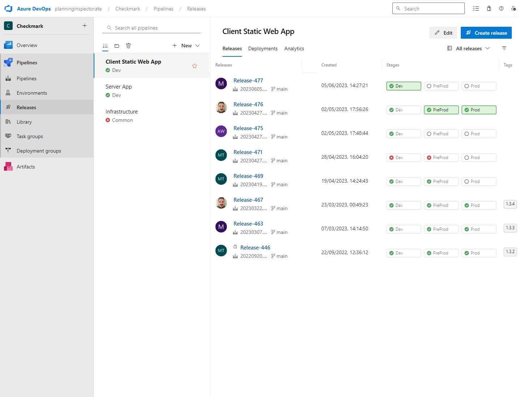Open the Release-477 link
This screenshot has width=519, height=397.
(248, 81)
